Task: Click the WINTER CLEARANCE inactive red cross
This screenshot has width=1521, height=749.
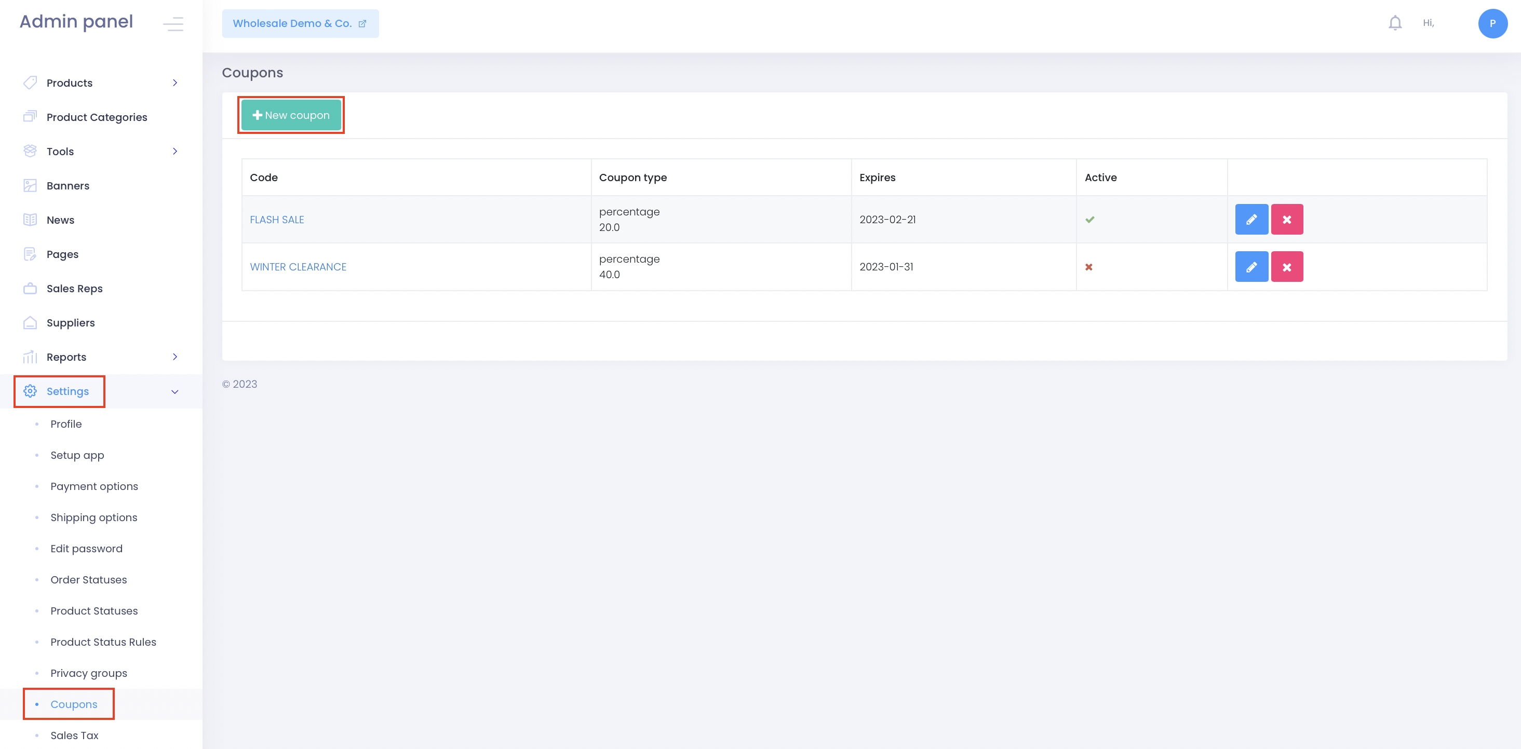Action: (x=1088, y=267)
